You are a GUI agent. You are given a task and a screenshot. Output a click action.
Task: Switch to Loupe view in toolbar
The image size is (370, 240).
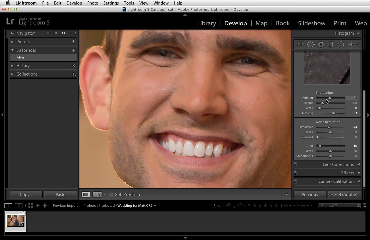point(86,195)
